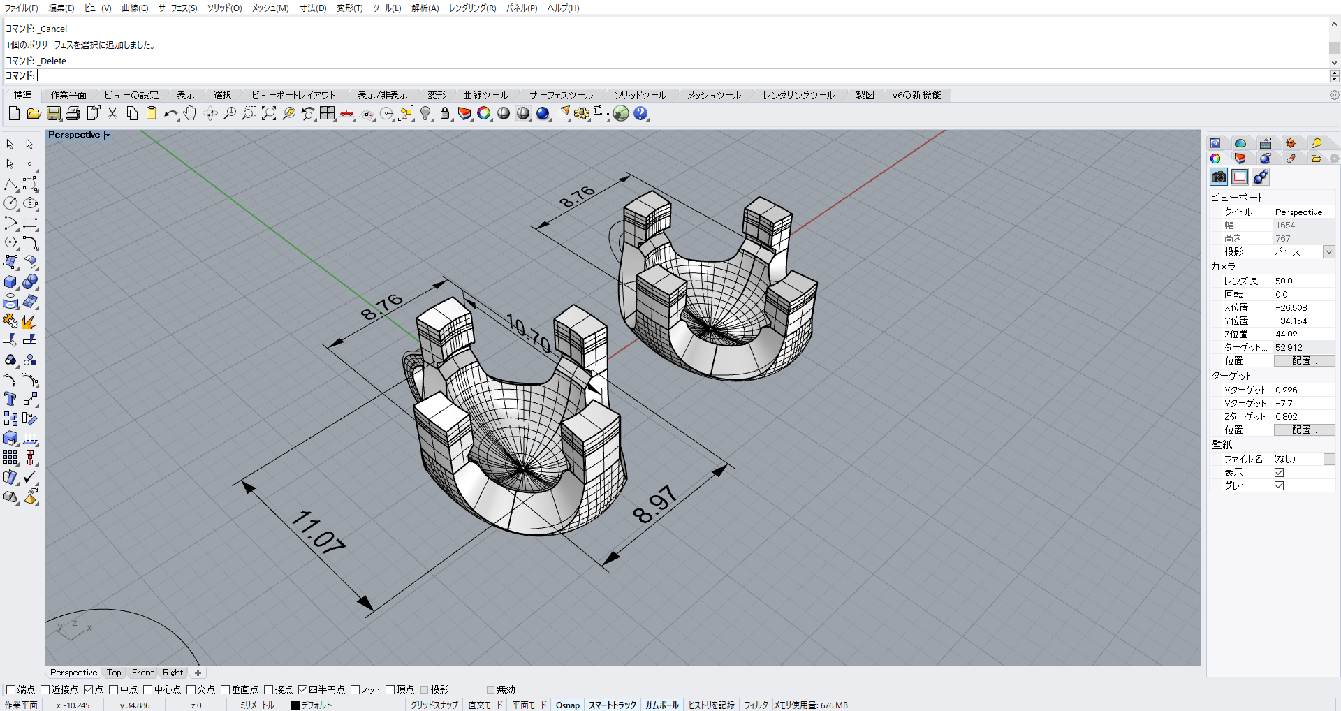The width and height of the screenshot is (1341, 711).
Task: Click the light bulb Hide icon
Action: point(425,113)
